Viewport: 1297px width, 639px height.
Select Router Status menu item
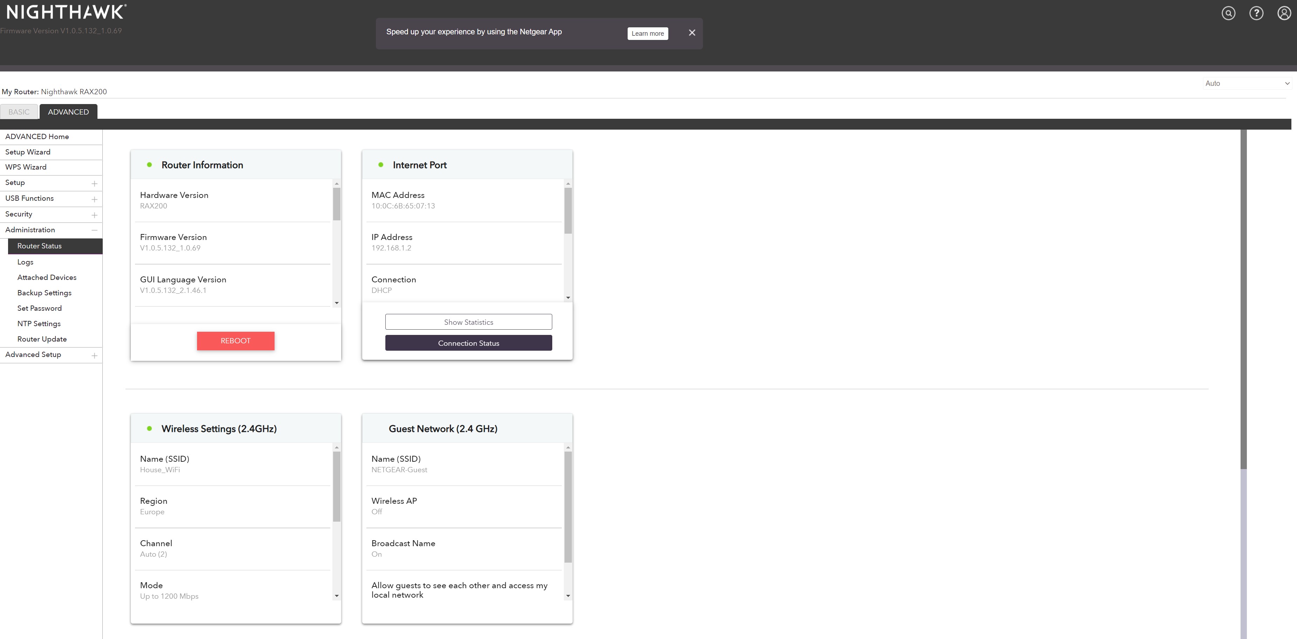pos(55,246)
